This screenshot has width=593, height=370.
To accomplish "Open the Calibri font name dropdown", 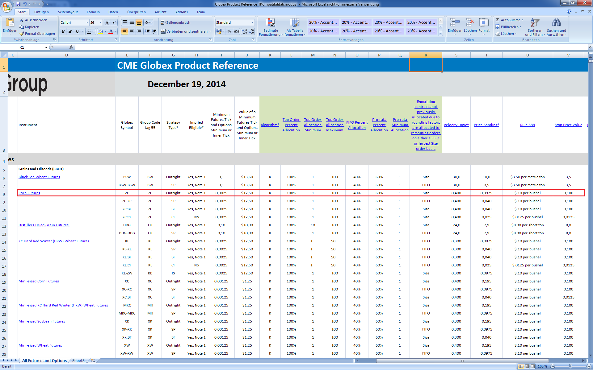I will point(87,23).
